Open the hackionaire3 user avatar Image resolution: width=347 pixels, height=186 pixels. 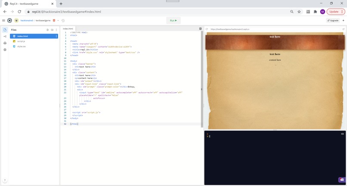(x=16, y=20)
